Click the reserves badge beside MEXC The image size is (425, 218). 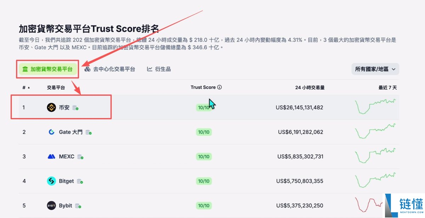(x=80, y=157)
